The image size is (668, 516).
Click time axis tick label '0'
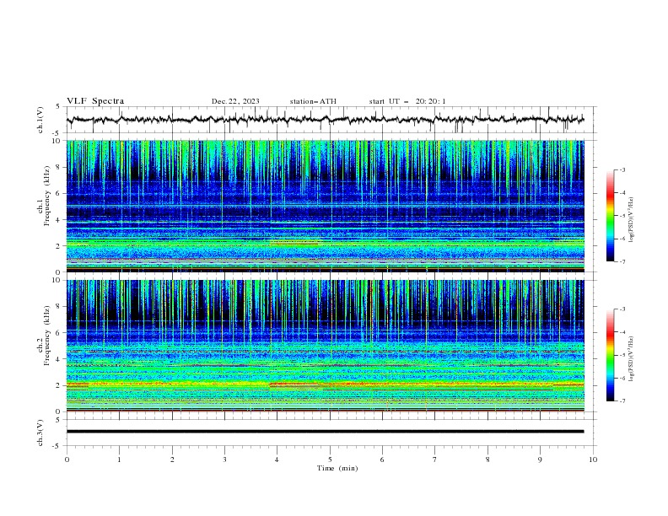coord(67,460)
